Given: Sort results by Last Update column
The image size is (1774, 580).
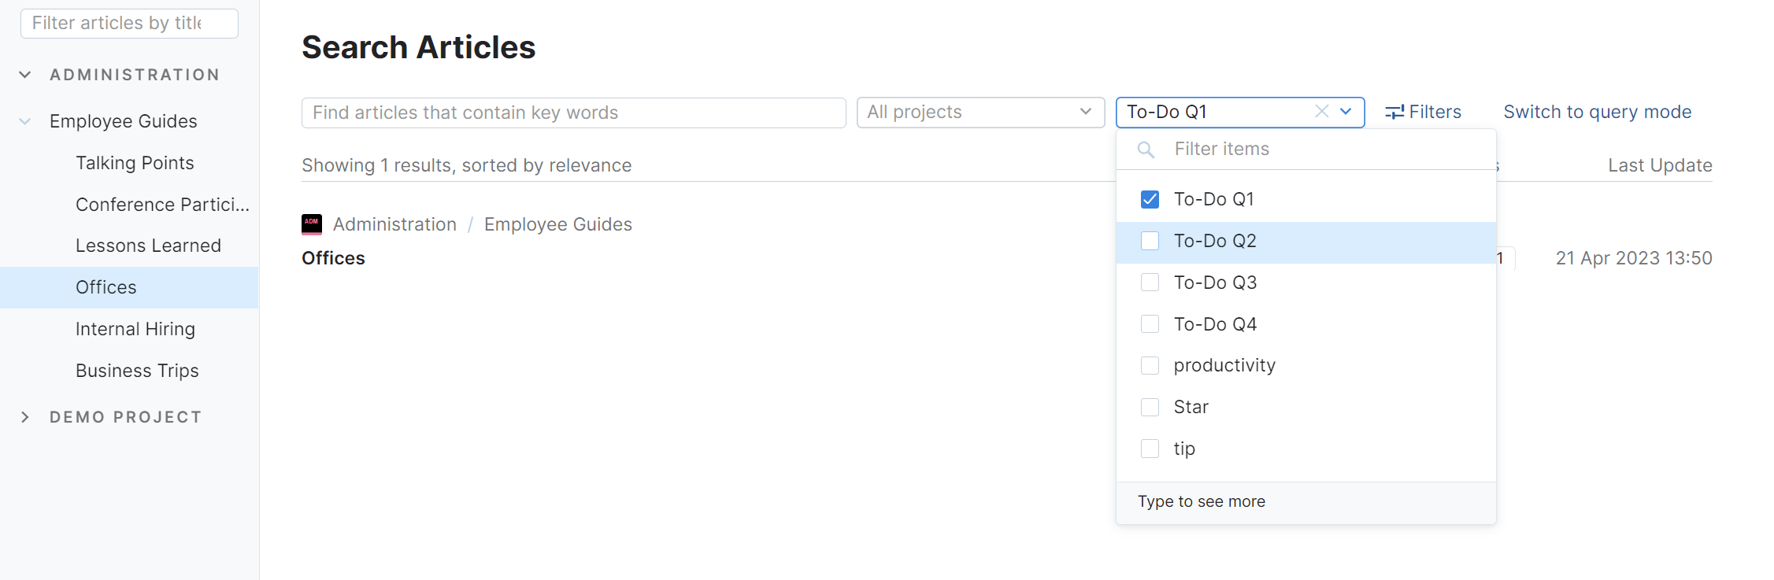Looking at the screenshot, I should [1660, 165].
